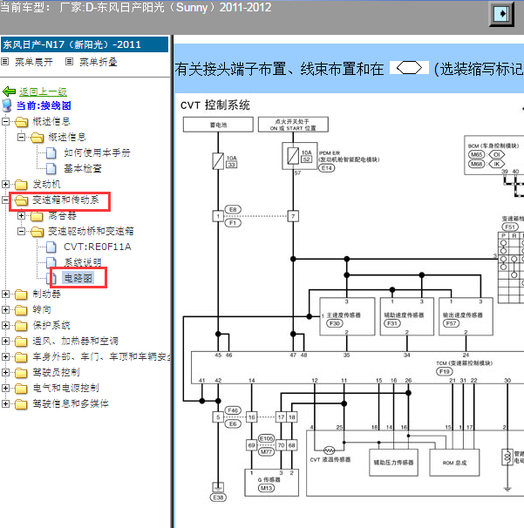Click the 制动器 folder icon
The height and width of the screenshot is (528, 524).
[21, 294]
